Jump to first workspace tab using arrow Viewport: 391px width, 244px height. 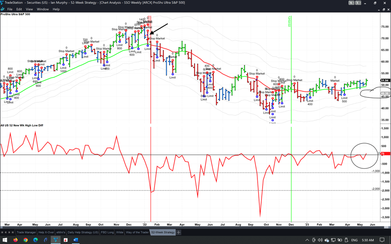pyautogui.click(x=2, y=232)
